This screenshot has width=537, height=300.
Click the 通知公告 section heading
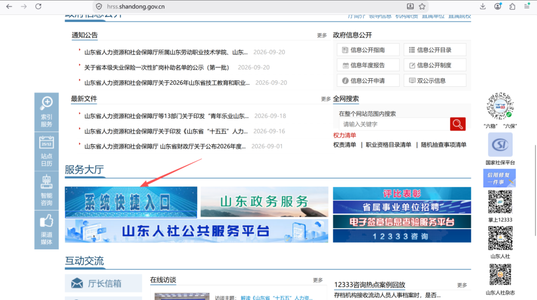click(x=85, y=35)
